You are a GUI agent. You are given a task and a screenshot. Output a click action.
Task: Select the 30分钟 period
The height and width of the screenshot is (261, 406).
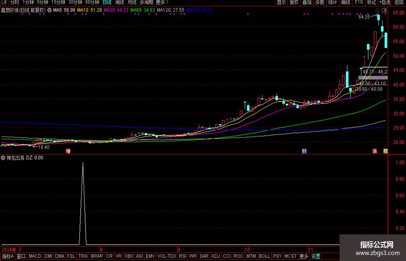pyautogui.click(x=75, y=2)
